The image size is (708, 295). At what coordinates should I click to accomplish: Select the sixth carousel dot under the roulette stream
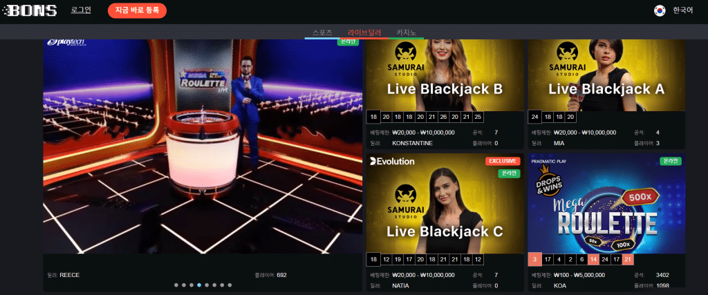[214, 285]
